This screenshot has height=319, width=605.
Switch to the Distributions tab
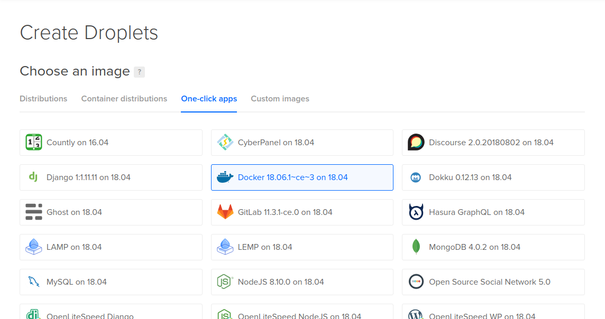point(43,99)
